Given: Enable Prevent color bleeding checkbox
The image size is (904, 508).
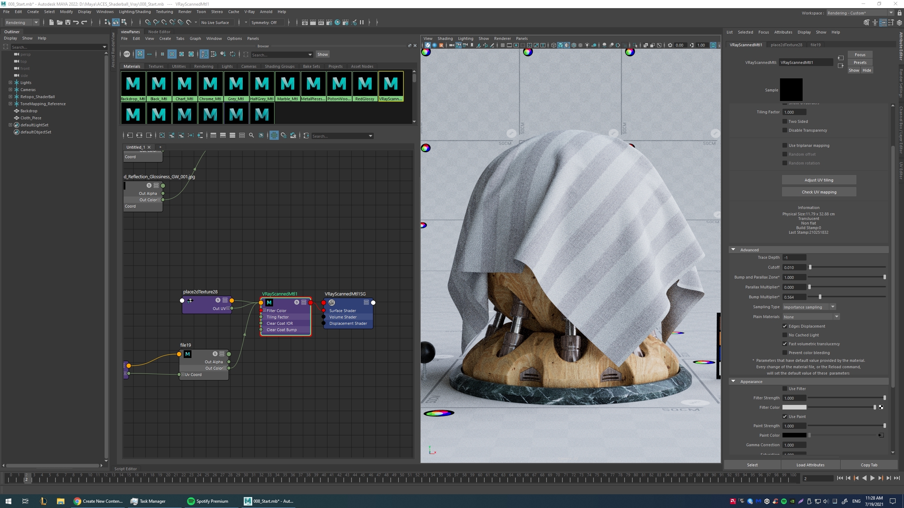Looking at the screenshot, I should click(785, 352).
